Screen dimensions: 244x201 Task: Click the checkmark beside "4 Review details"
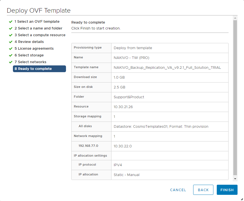[x=10, y=42]
